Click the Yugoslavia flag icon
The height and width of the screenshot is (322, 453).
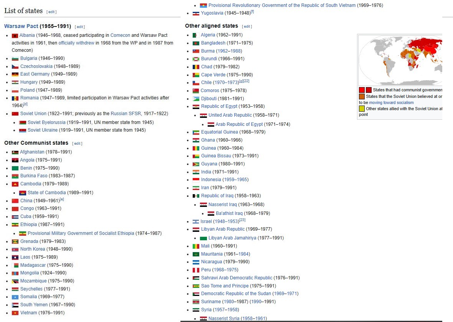point(196,13)
